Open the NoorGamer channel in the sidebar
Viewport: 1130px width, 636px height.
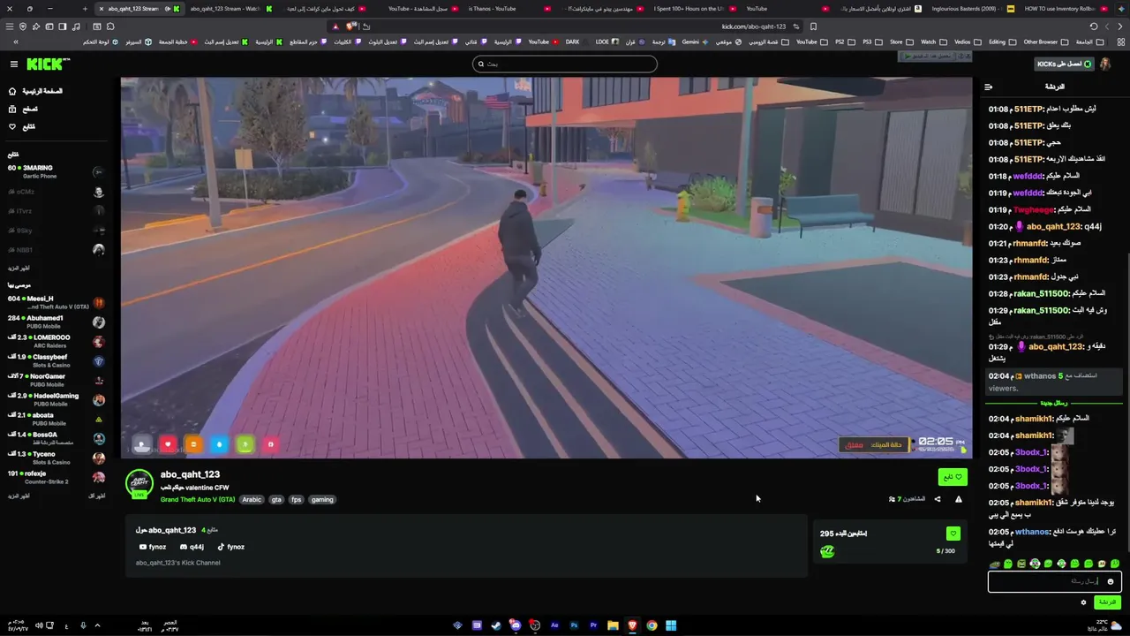(x=55, y=380)
